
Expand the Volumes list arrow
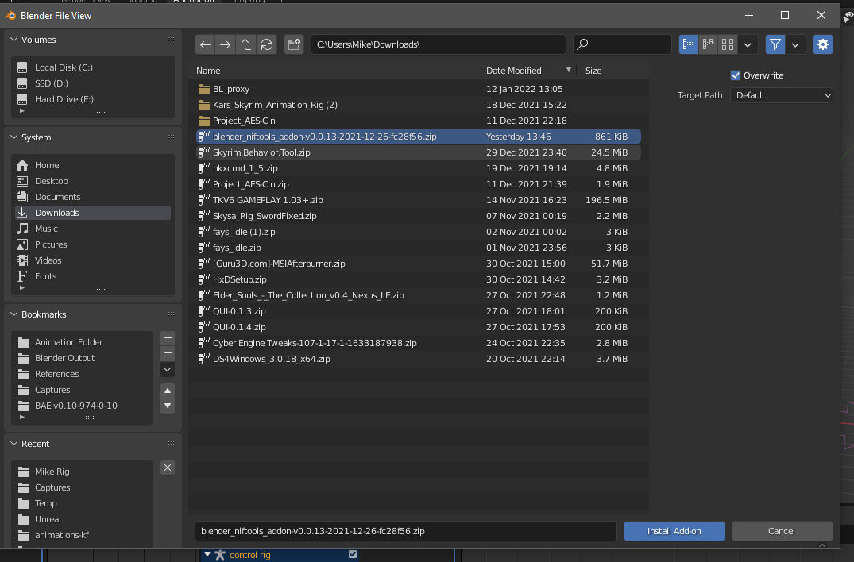pos(21,111)
